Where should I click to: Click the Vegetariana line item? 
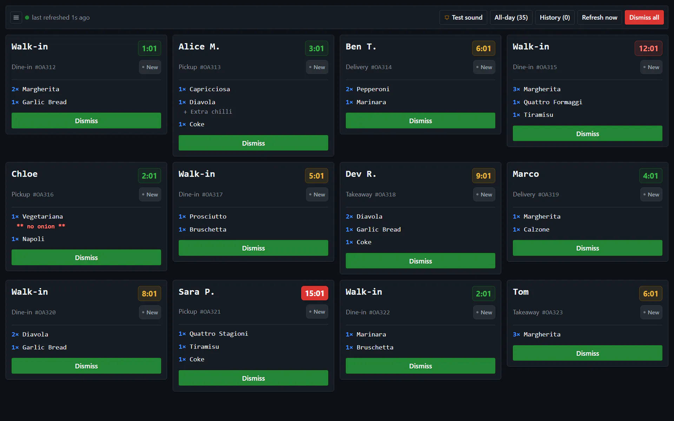[x=42, y=216]
